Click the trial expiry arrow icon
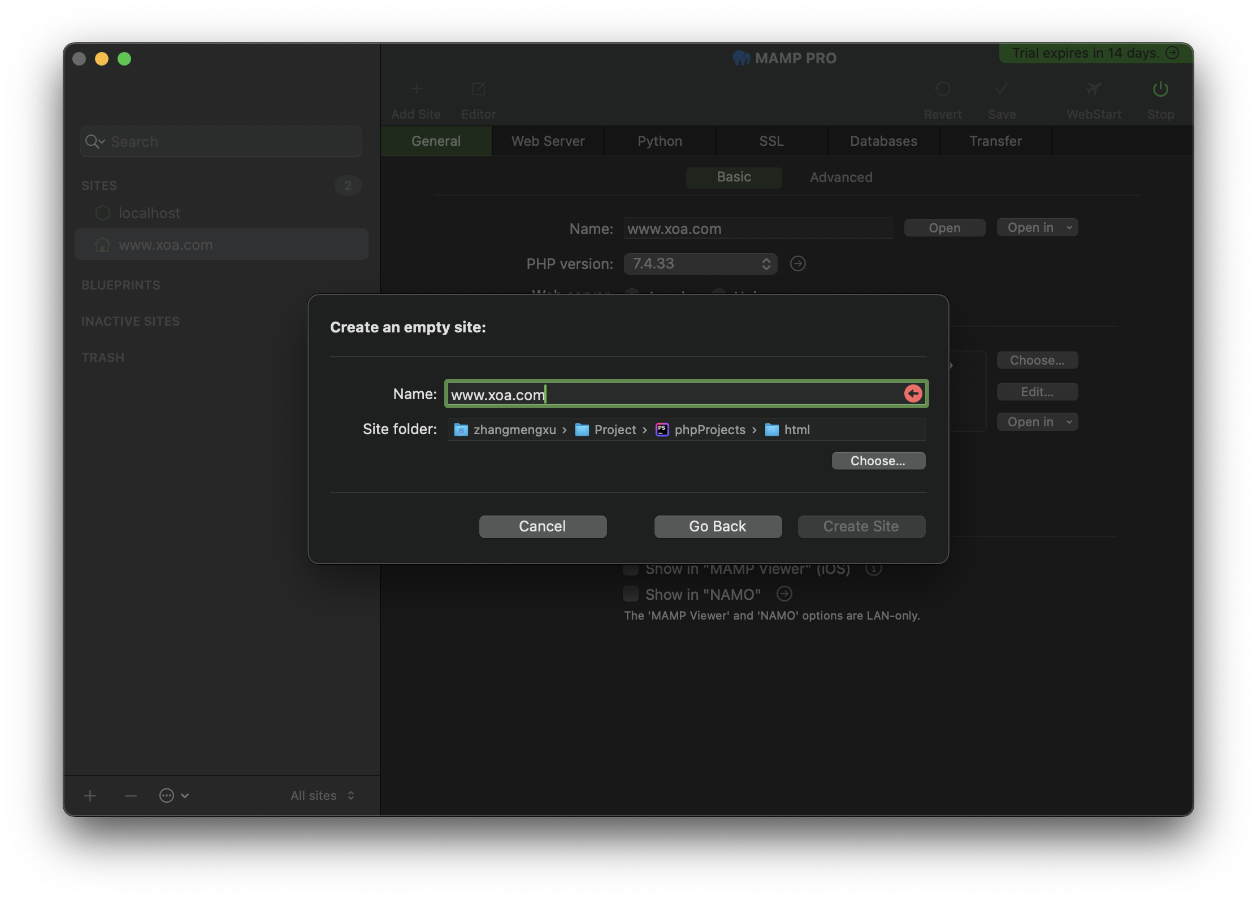Image resolution: width=1257 pixels, height=900 pixels. point(1173,53)
